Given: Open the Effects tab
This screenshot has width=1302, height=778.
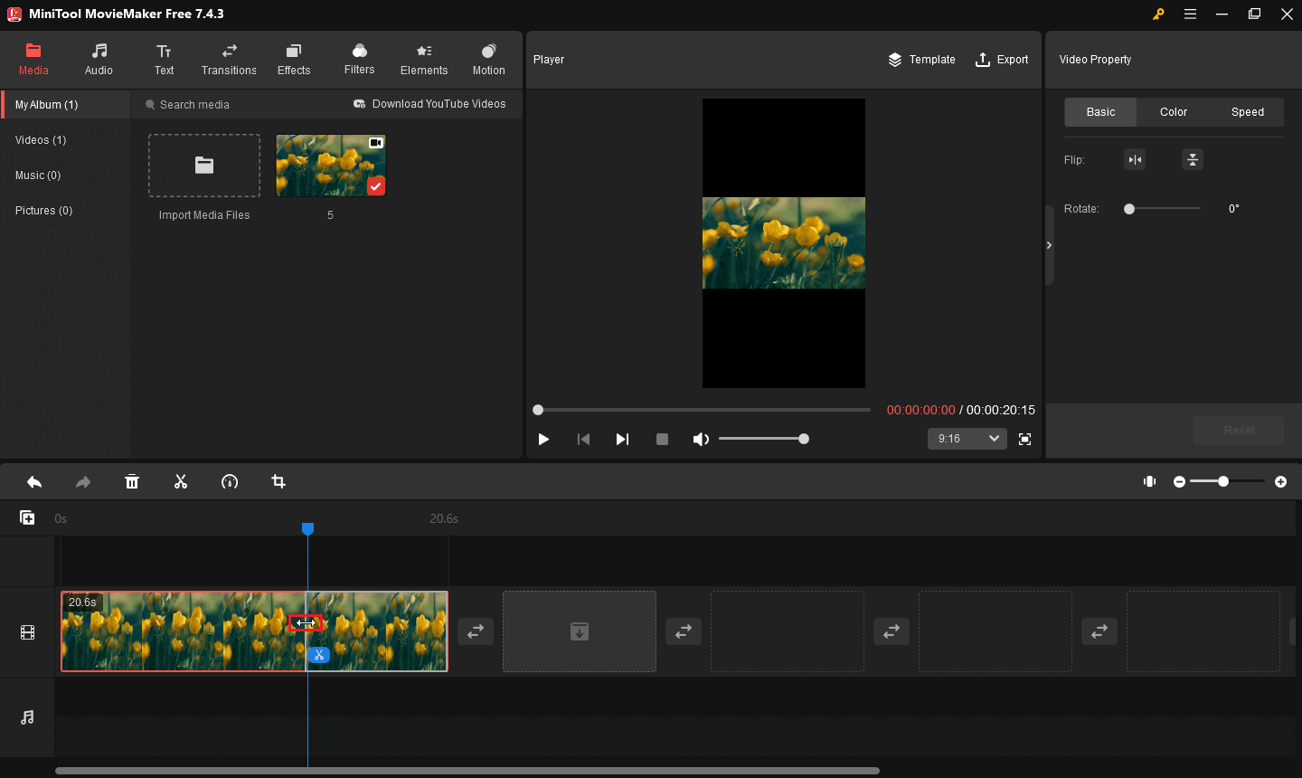Looking at the screenshot, I should coord(294,60).
